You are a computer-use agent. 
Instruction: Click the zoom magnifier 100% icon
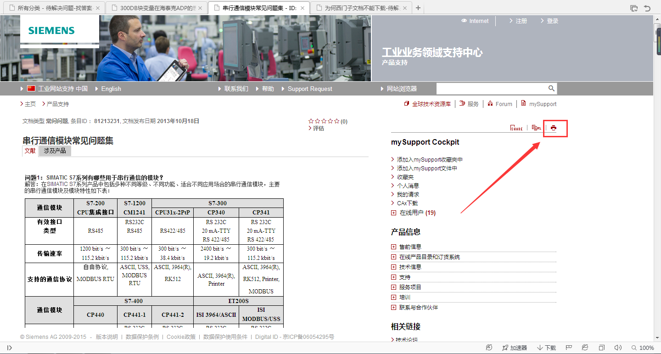(x=634, y=348)
